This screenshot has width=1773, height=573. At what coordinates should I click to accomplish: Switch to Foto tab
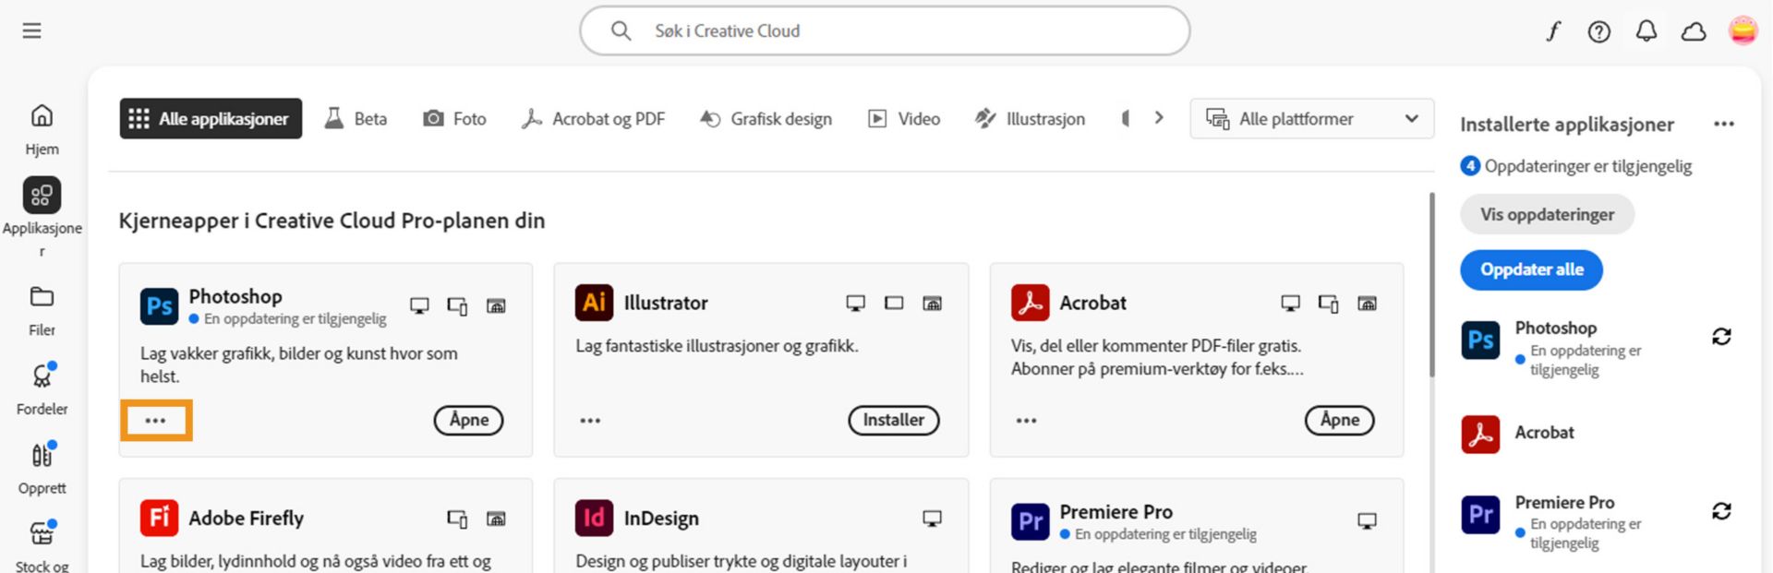(x=454, y=119)
